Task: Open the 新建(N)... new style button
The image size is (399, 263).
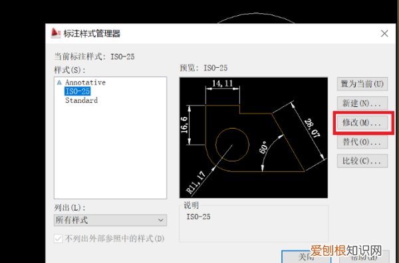Action: (x=362, y=103)
